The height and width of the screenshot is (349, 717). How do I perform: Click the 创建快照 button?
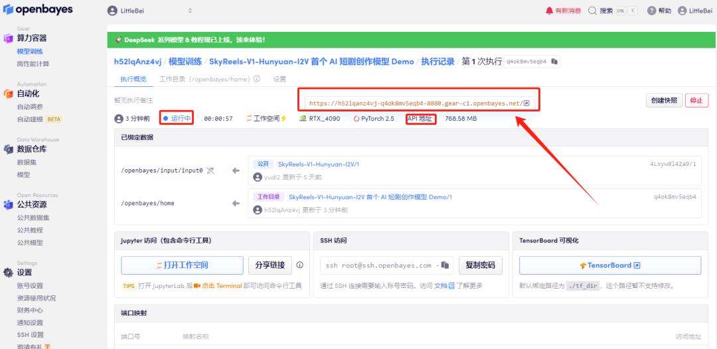664,100
